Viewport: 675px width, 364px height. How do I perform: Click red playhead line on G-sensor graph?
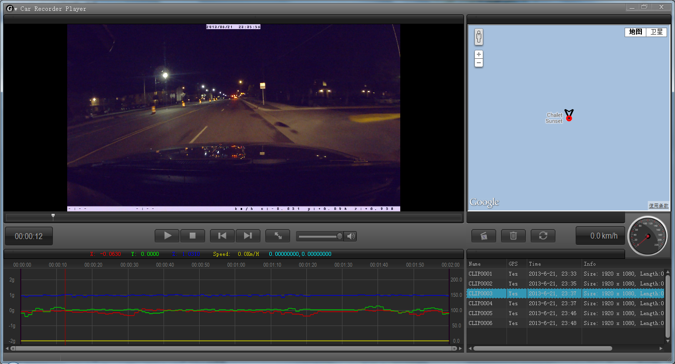[x=65, y=306]
